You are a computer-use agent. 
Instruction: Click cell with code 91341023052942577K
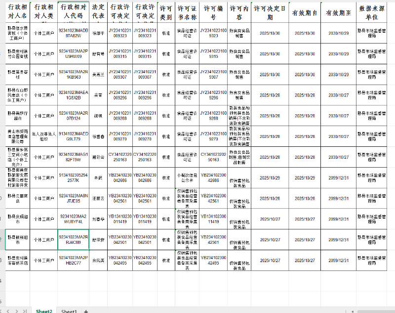pyautogui.click(x=73, y=178)
